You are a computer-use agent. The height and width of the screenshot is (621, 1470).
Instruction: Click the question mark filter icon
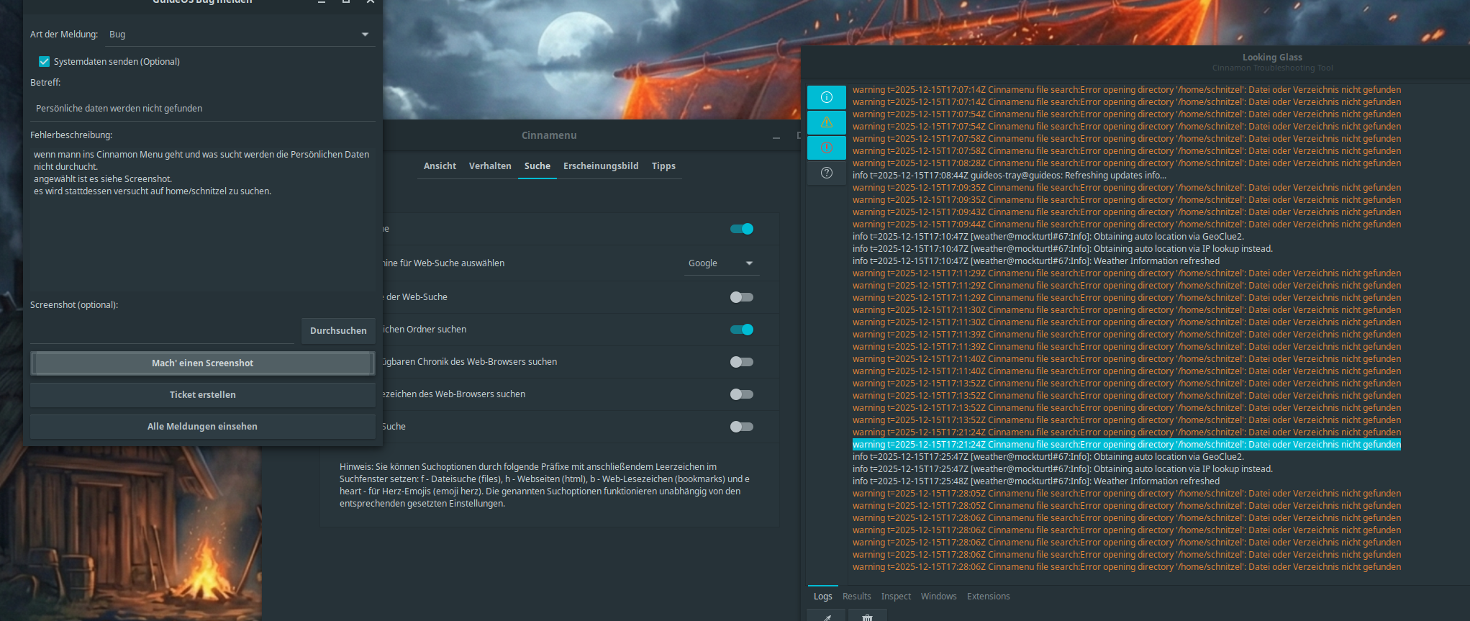click(x=826, y=173)
